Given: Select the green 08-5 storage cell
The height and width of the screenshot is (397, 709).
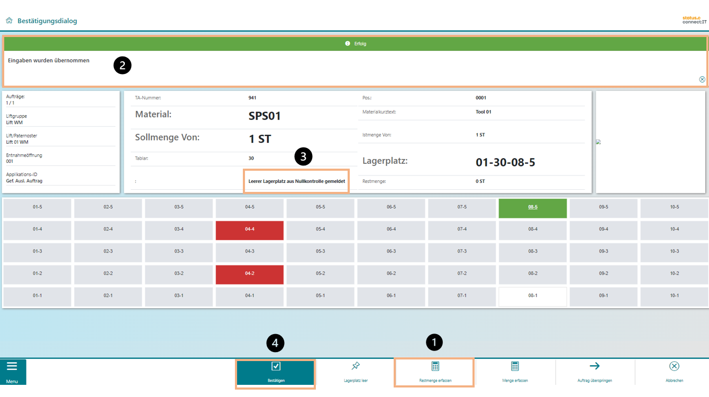Looking at the screenshot, I should pos(532,207).
